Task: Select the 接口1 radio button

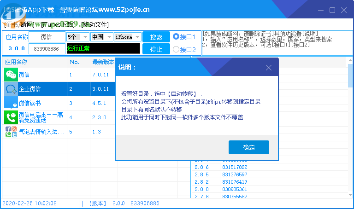Action: [x=176, y=36]
